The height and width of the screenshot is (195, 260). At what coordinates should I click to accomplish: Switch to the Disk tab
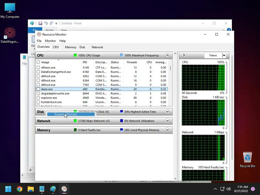click(82, 47)
